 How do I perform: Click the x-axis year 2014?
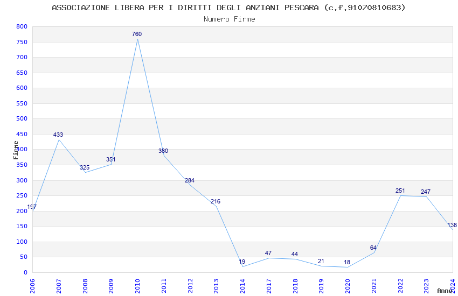click(242, 286)
